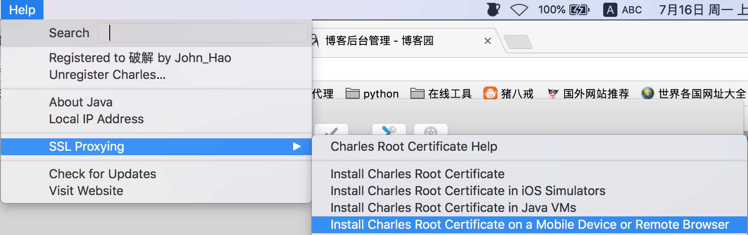Close the 博客后台管理 - 博客园 browser tab

coord(487,41)
